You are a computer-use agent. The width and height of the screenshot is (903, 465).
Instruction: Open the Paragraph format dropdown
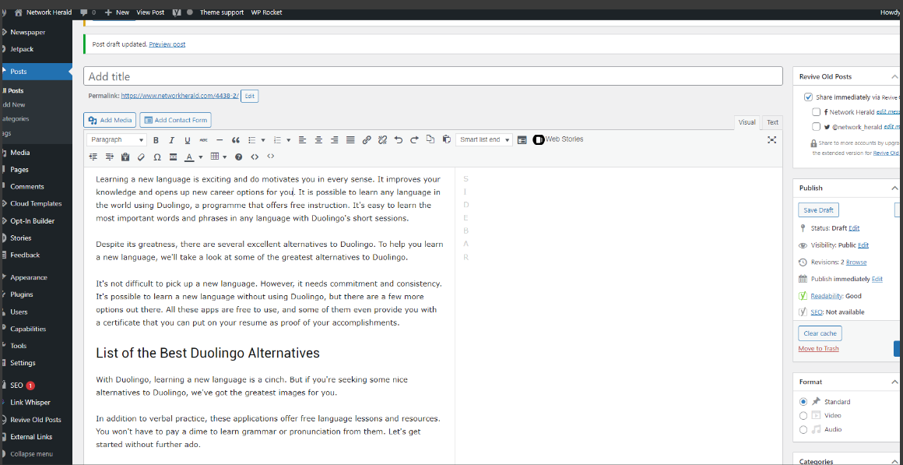click(117, 139)
